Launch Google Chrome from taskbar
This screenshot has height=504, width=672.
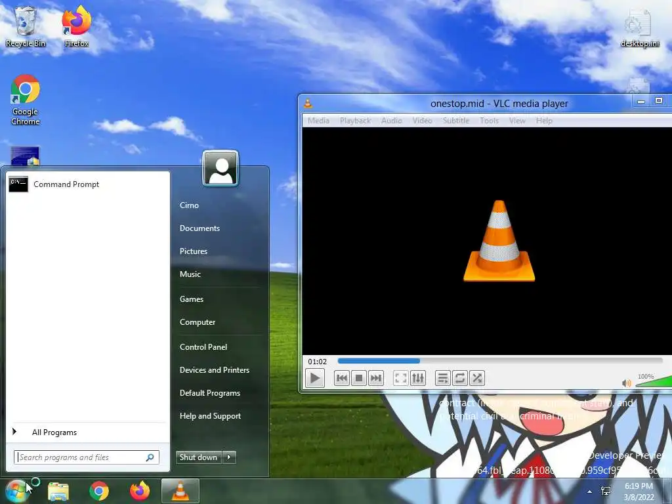pyautogui.click(x=99, y=491)
